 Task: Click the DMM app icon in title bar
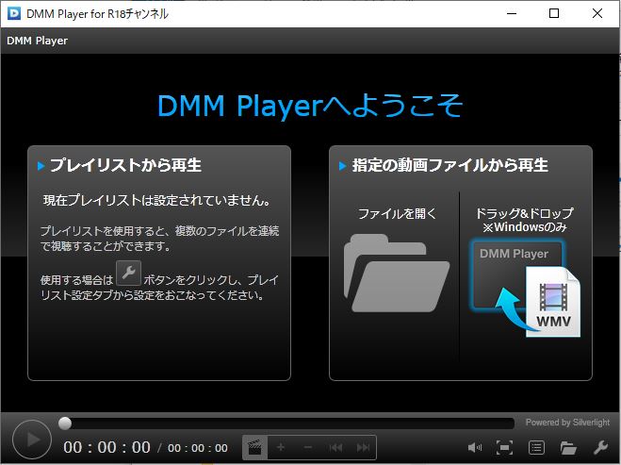[x=14, y=13]
